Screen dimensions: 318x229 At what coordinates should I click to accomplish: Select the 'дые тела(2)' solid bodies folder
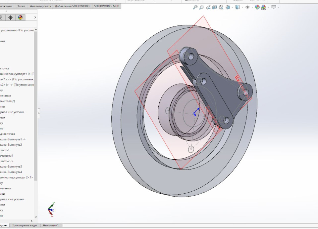pos(8,101)
